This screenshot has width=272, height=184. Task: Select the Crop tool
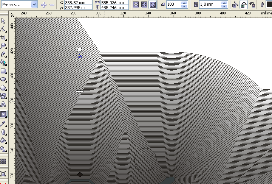(3, 38)
